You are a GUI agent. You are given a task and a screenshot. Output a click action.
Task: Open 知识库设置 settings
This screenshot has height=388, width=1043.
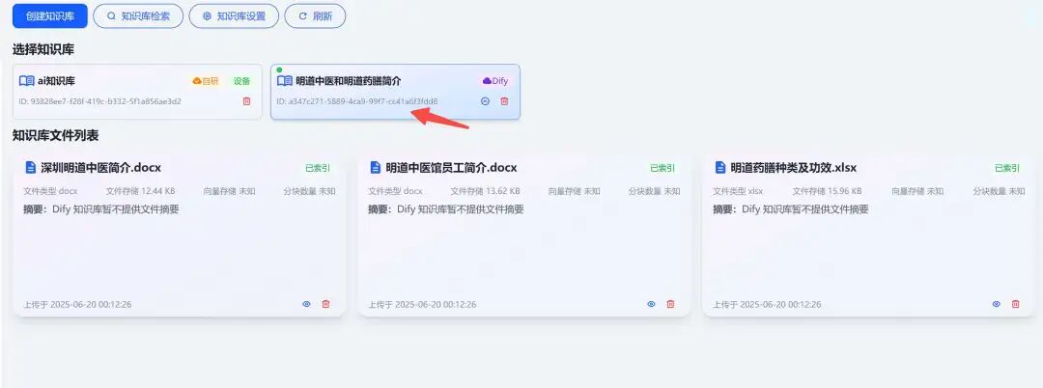click(234, 16)
